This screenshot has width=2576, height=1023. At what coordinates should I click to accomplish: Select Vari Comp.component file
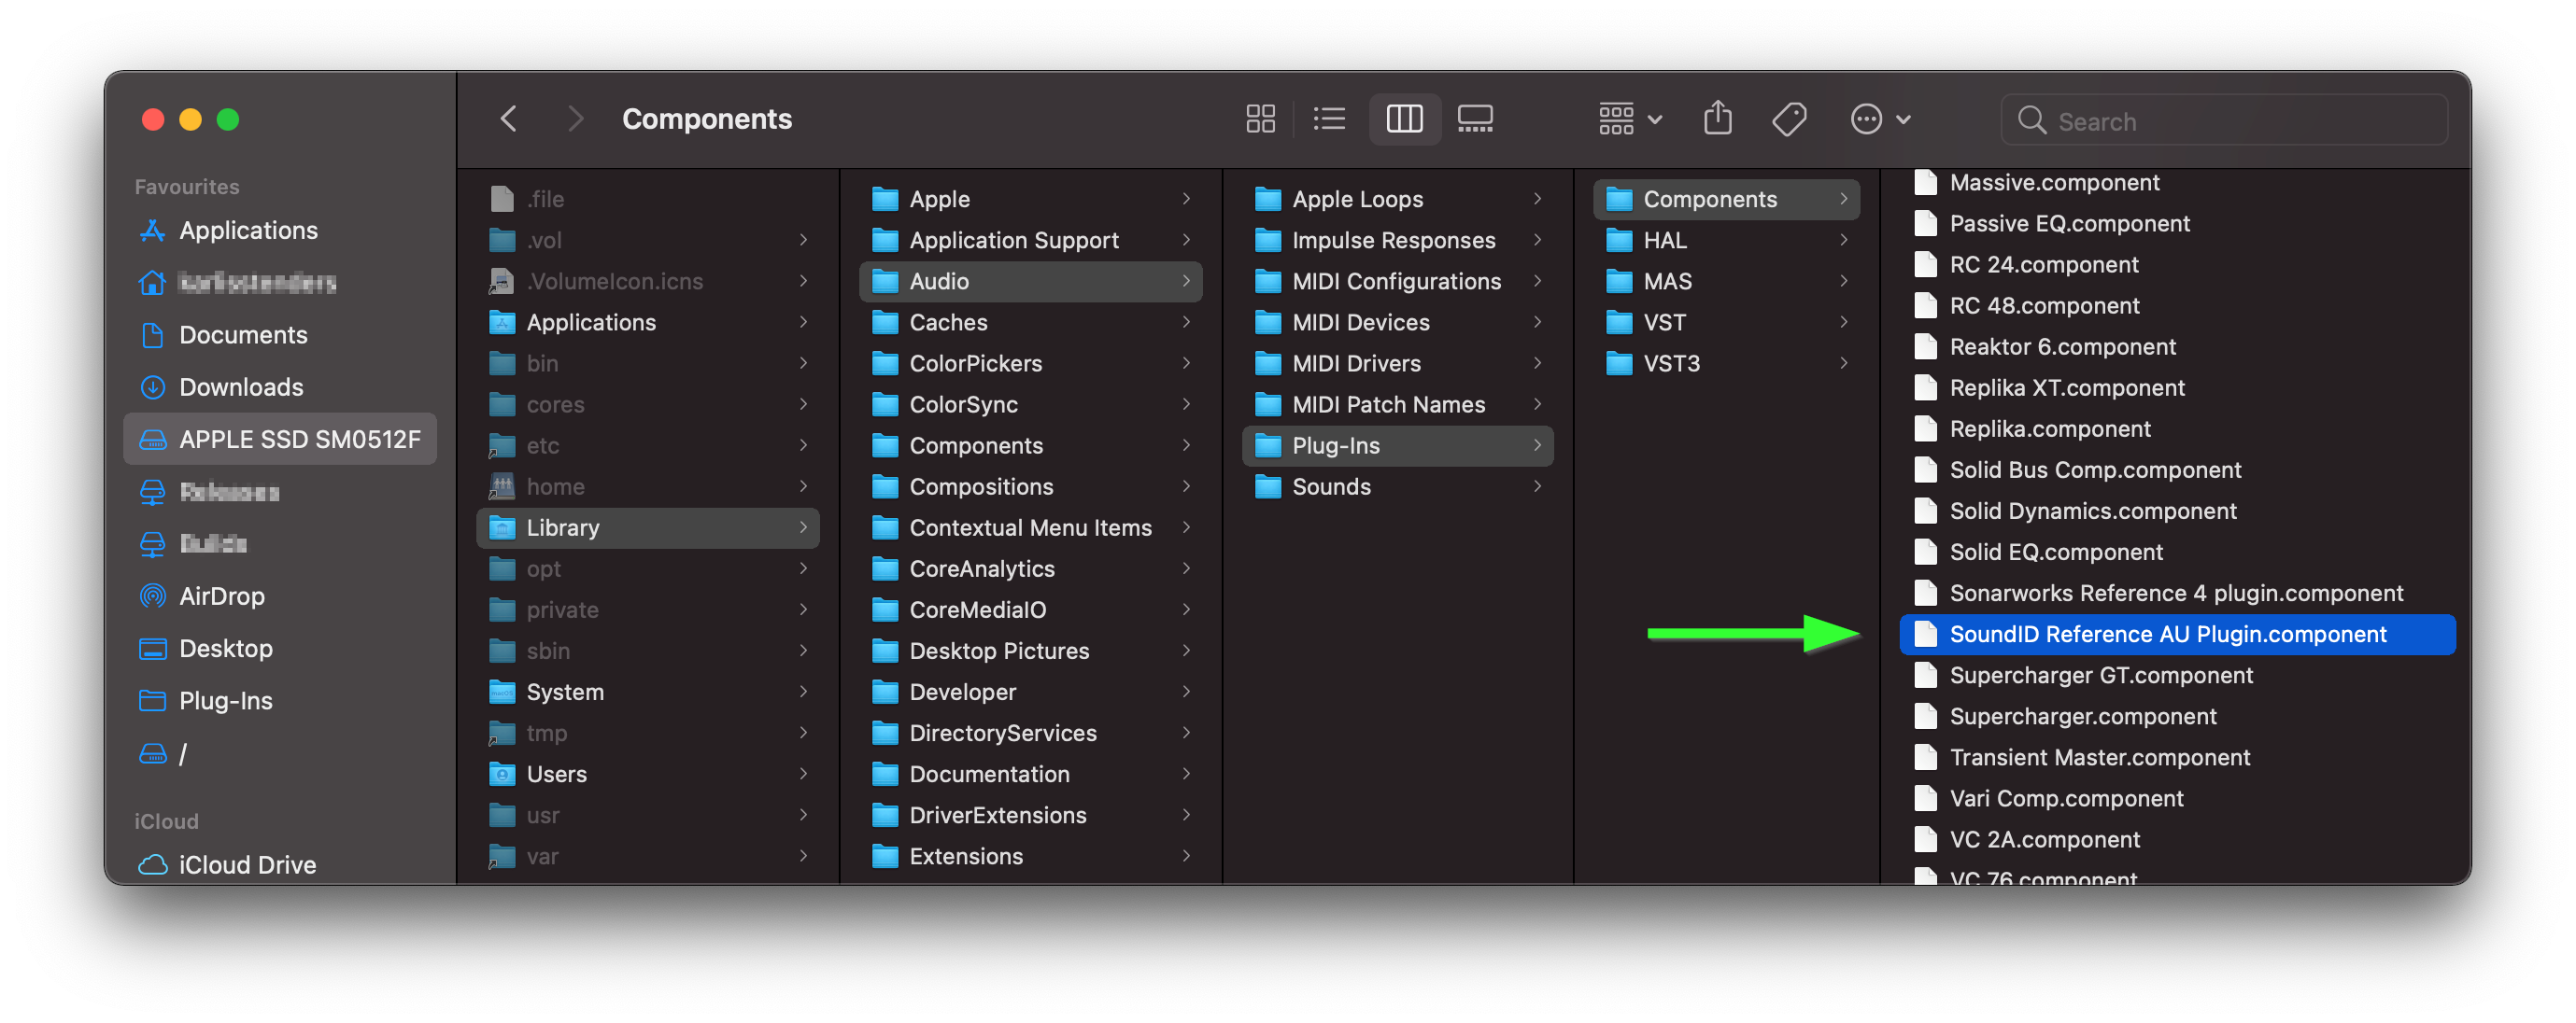click(2177, 797)
